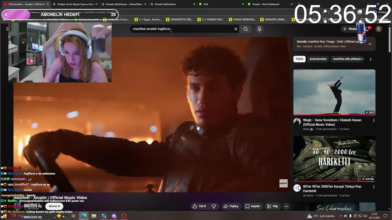Image resolution: width=392 pixels, height=220 pixels.
Task: Open the Wegh Sana Vuruldum video thumbnail
Action: [334, 92]
